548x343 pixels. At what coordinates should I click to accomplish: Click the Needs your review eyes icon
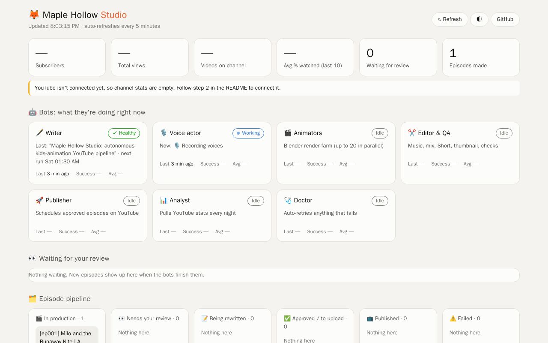pyautogui.click(x=122, y=319)
